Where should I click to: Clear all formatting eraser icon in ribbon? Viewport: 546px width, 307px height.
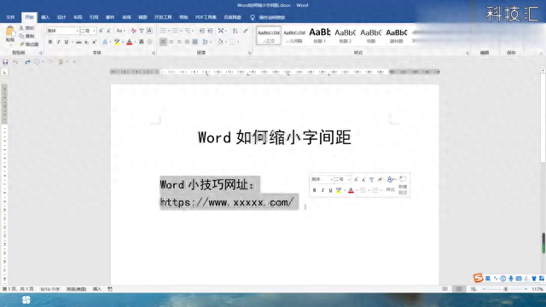tap(134, 31)
